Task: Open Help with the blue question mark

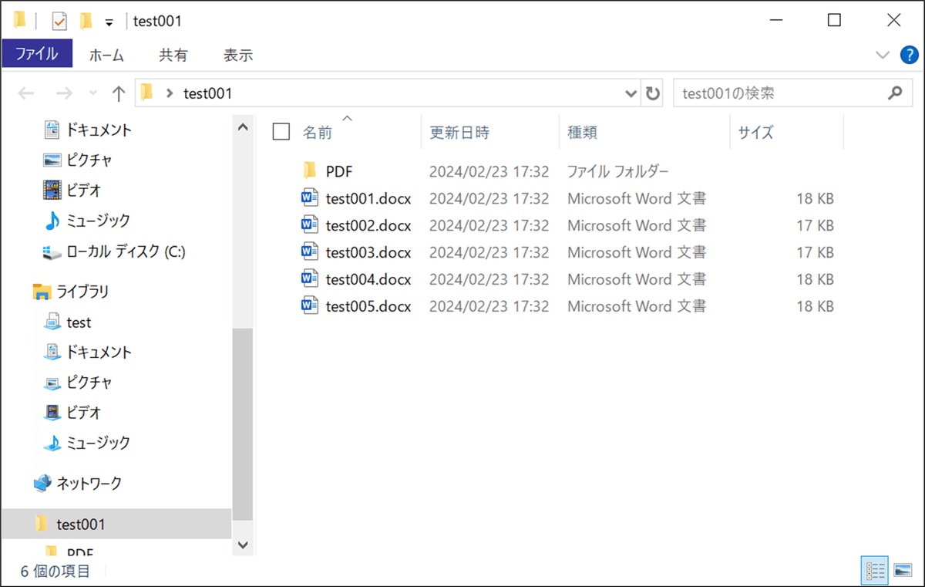Action: pyautogui.click(x=910, y=55)
